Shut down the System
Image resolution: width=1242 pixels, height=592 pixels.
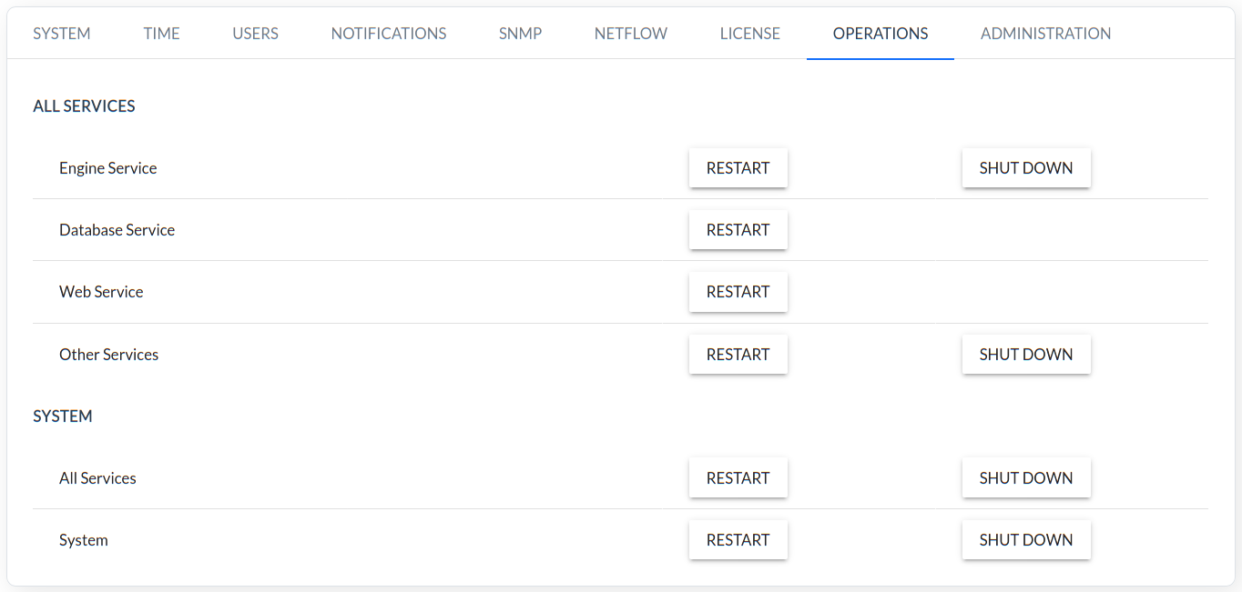[x=1026, y=540]
